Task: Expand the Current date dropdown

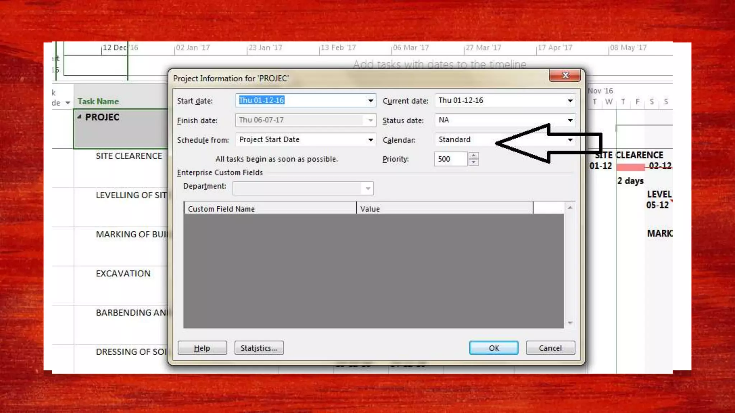Action: coord(570,101)
